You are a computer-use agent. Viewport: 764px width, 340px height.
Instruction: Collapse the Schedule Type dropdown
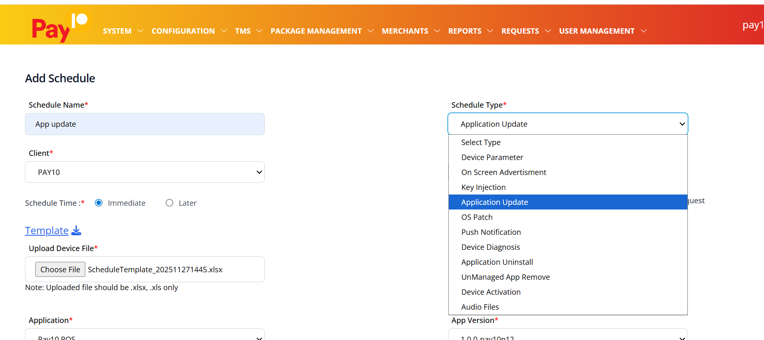(567, 124)
